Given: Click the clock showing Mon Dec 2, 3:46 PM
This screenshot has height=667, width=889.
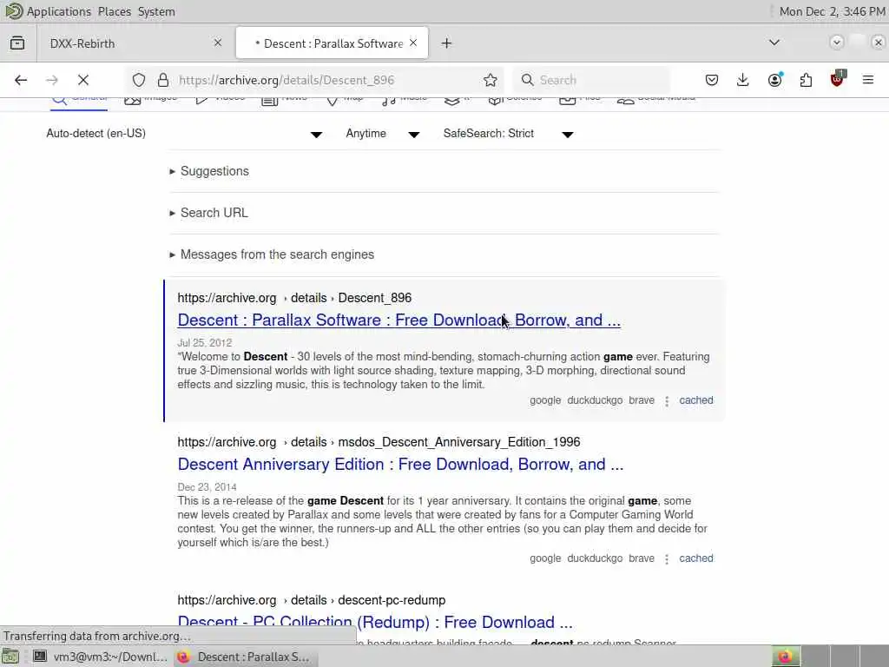Looking at the screenshot, I should coord(832,11).
